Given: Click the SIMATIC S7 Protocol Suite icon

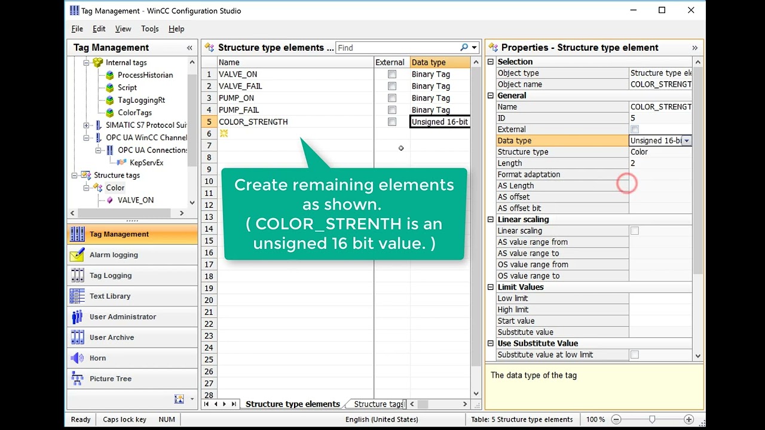Looking at the screenshot, I should (x=98, y=125).
